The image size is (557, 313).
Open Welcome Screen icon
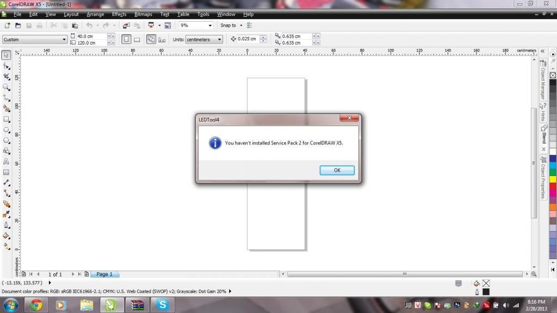click(168, 26)
